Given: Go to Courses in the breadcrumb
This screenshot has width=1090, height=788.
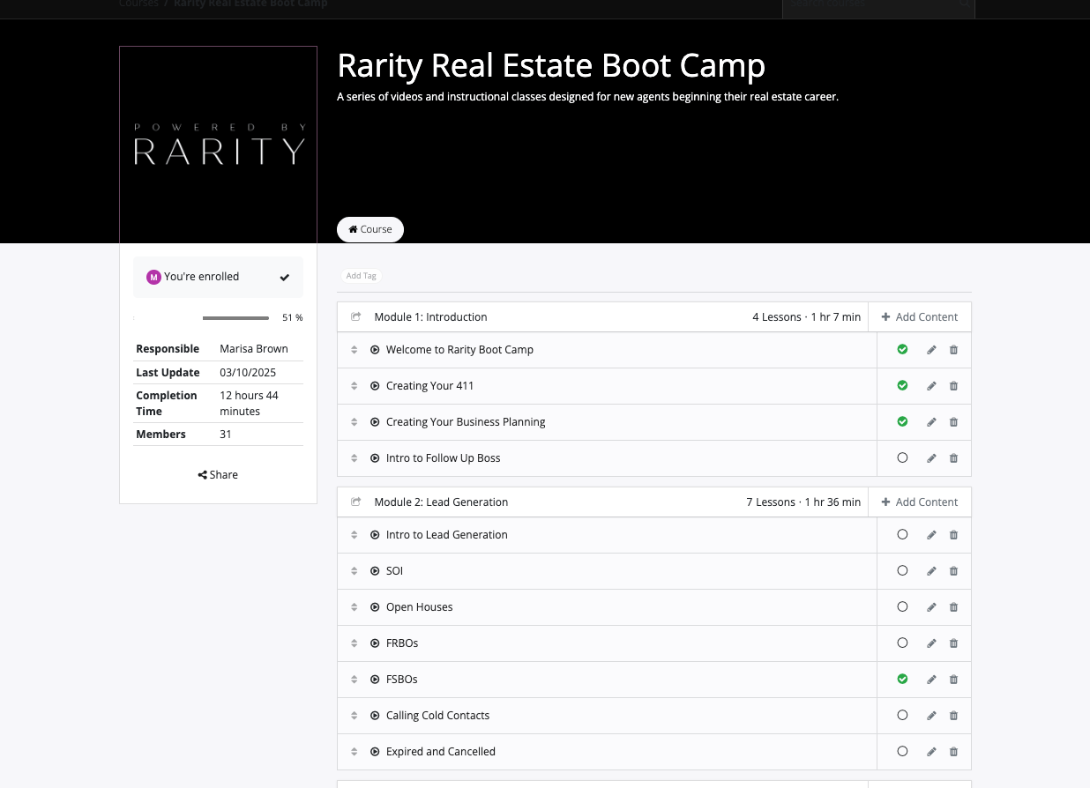Looking at the screenshot, I should point(138,4).
